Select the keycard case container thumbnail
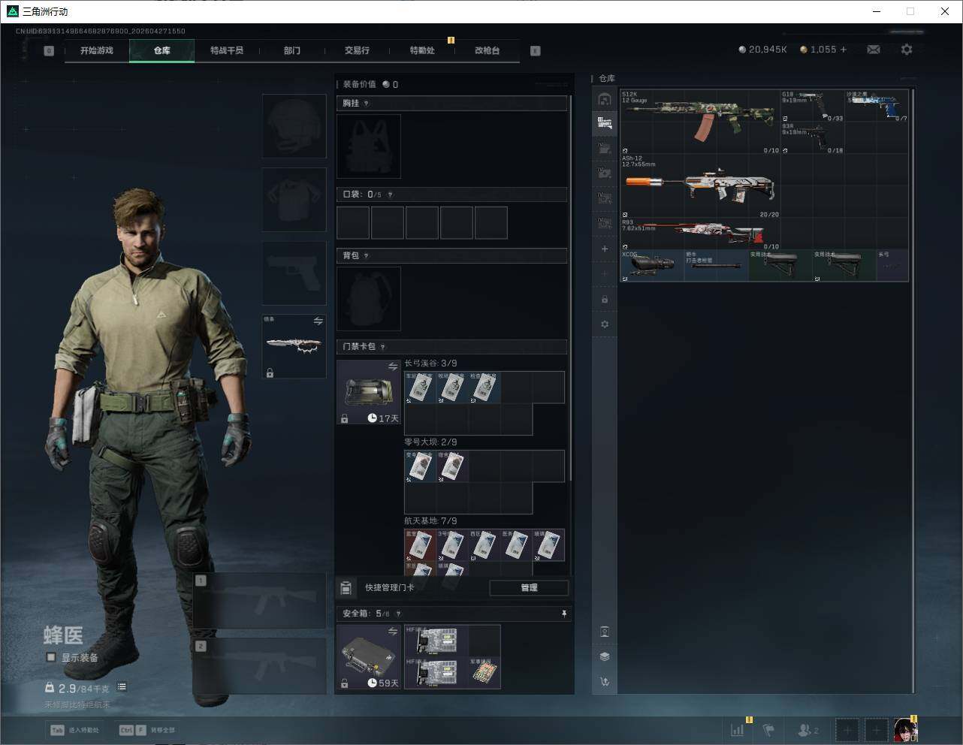 369,392
